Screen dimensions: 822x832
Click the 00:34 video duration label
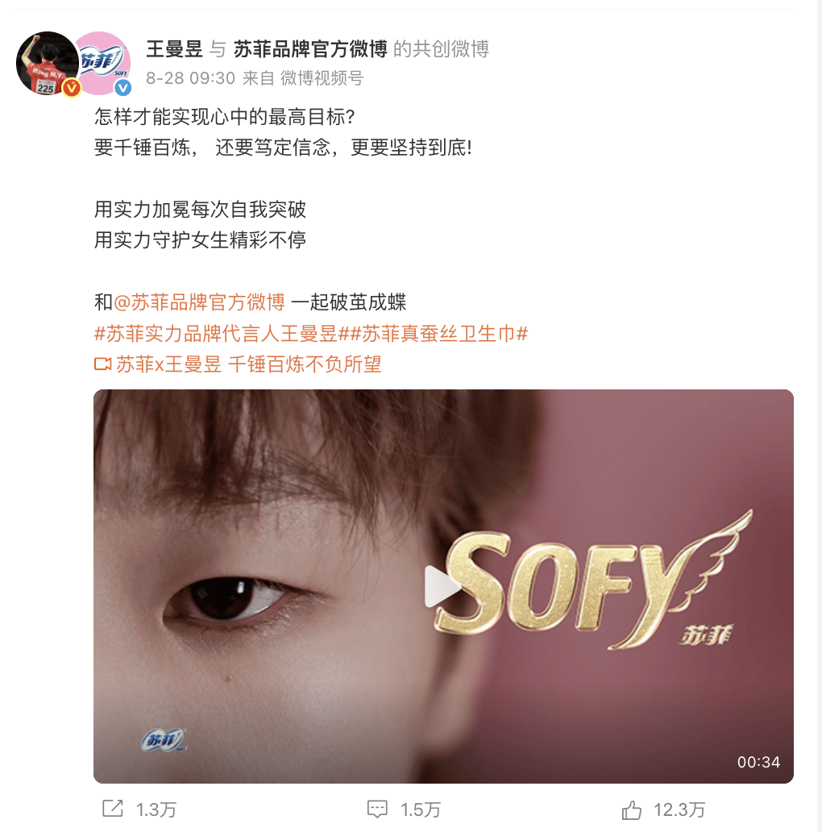point(758,762)
